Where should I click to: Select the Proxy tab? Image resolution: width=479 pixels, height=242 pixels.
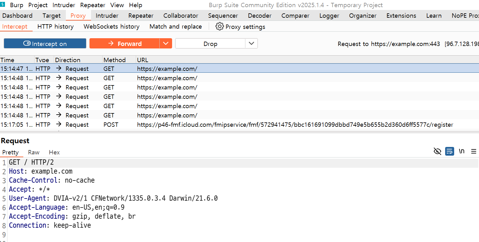click(78, 16)
